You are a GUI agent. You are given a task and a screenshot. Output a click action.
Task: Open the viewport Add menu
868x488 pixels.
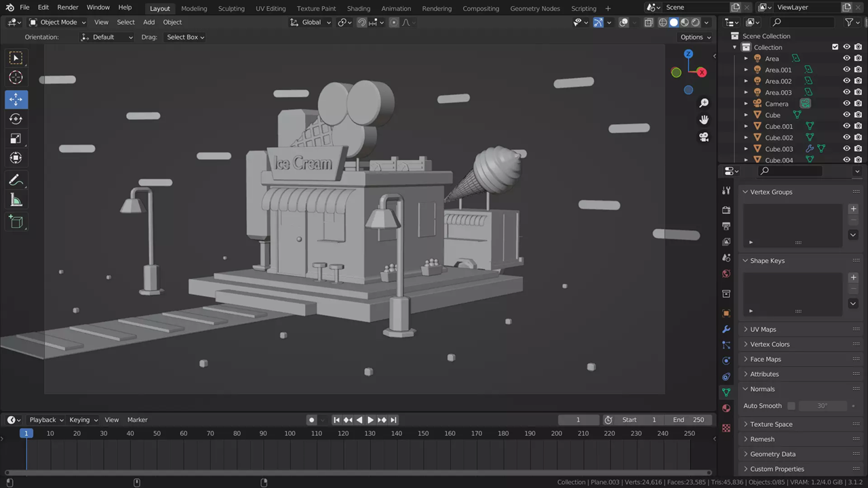149,22
